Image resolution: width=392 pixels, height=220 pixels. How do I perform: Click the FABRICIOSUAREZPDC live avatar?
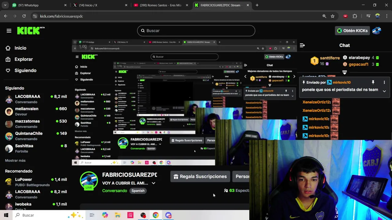(89, 181)
